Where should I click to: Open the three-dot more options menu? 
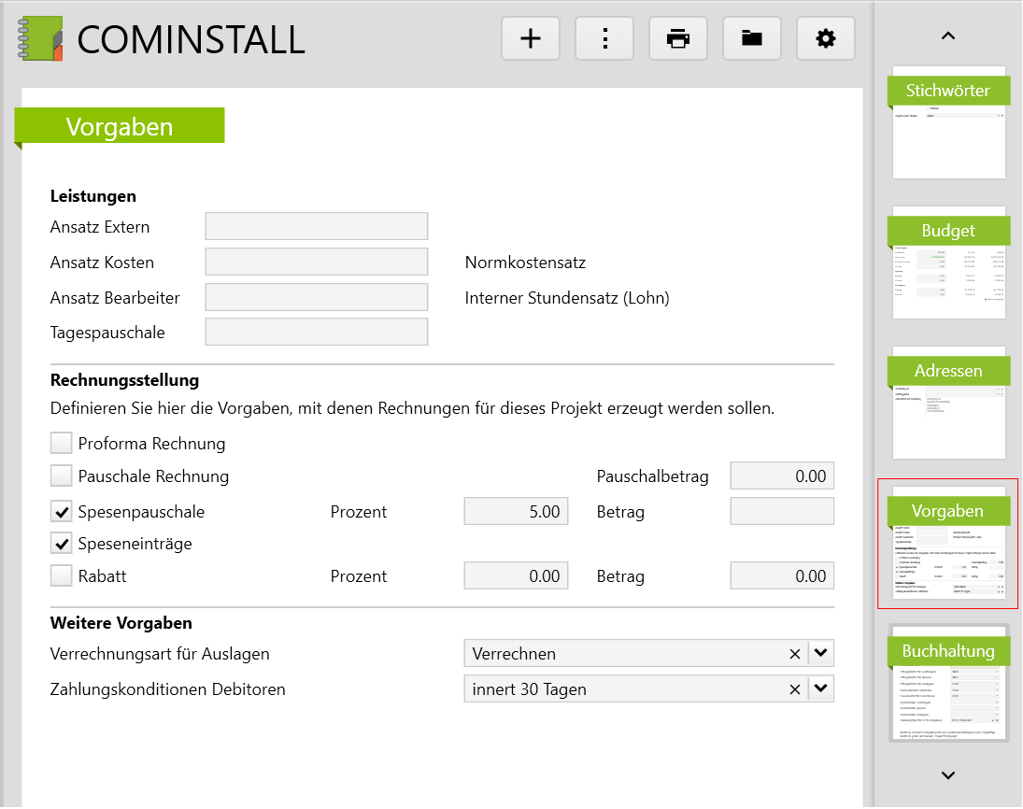coord(604,38)
